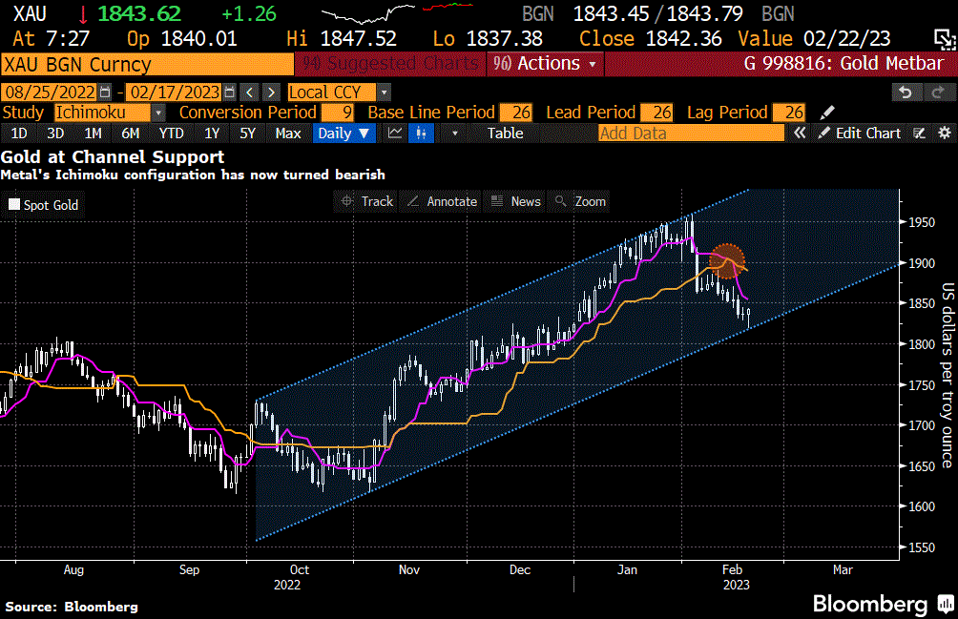The image size is (958, 619).
Task: Click the pencil icon beside Lag Period
Action: [x=826, y=113]
